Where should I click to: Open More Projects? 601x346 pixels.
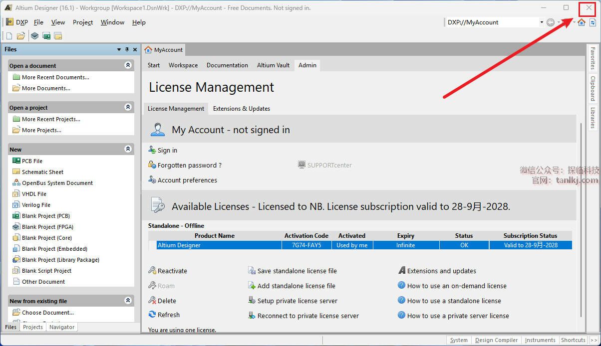point(41,130)
